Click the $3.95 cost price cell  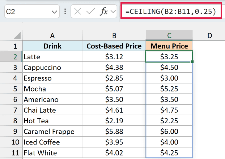click(x=114, y=142)
